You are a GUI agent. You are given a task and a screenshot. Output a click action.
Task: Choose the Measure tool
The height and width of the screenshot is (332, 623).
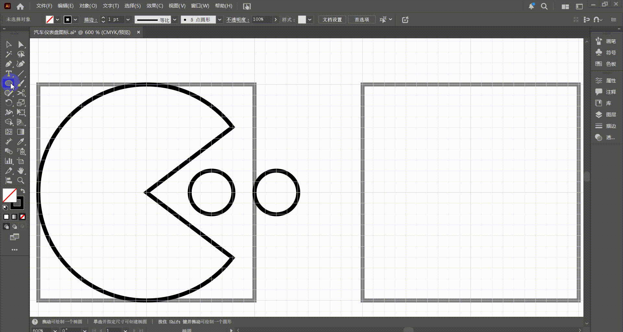9,142
